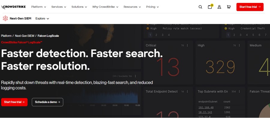Open kebab menu on Top Subnets panel
270x118 pixels.
239,92
